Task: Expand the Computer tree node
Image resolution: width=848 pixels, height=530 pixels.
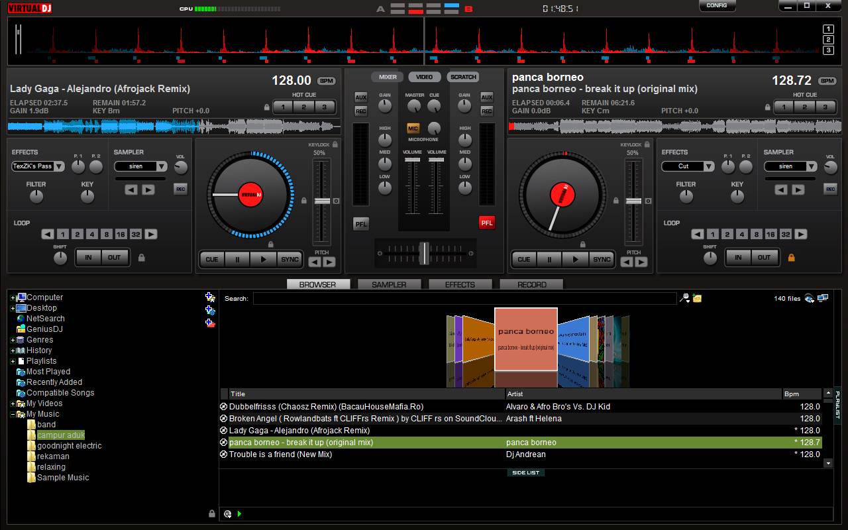Action: click(13, 297)
